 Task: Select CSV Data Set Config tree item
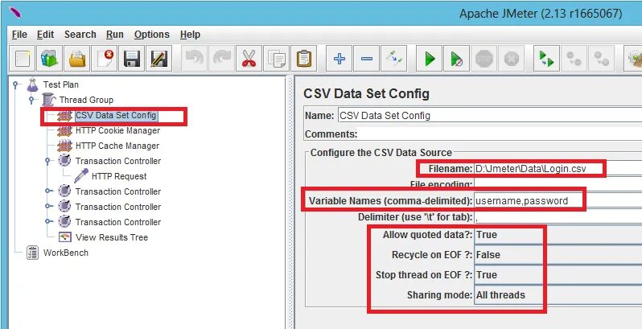point(116,115)
